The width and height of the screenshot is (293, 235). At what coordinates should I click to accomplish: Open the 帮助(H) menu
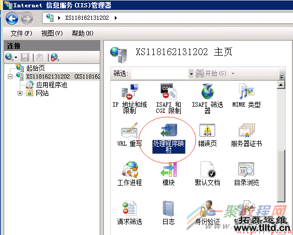coord(83,33)
